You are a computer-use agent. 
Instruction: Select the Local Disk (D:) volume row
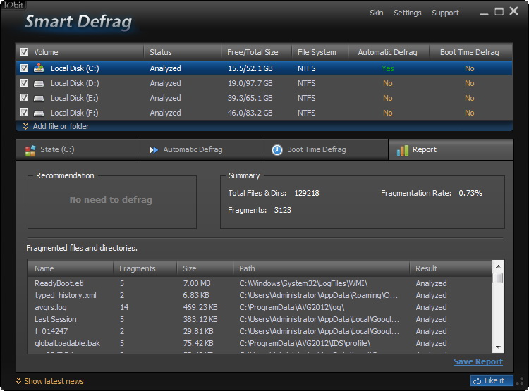(264, 83)
